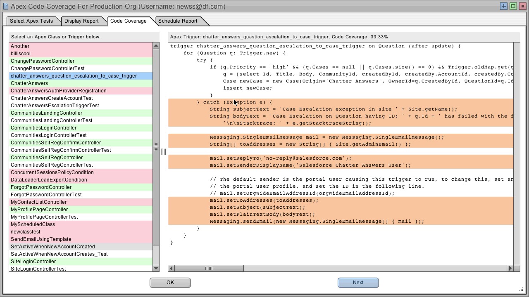Select CommunitiesLandingController class
Viewport: 529px width, 297px height.
click(x=81, y=113)
